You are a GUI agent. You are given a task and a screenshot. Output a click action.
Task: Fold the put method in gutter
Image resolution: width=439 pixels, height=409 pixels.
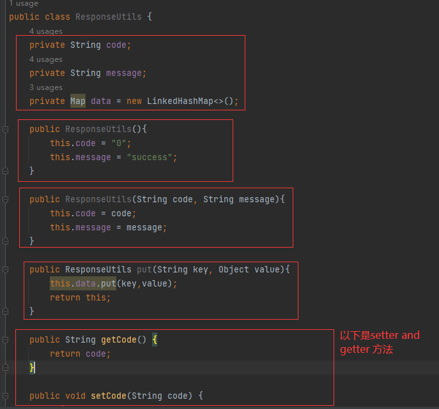point(5,270)
